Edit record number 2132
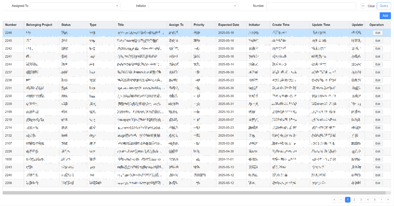 [378, 136]
